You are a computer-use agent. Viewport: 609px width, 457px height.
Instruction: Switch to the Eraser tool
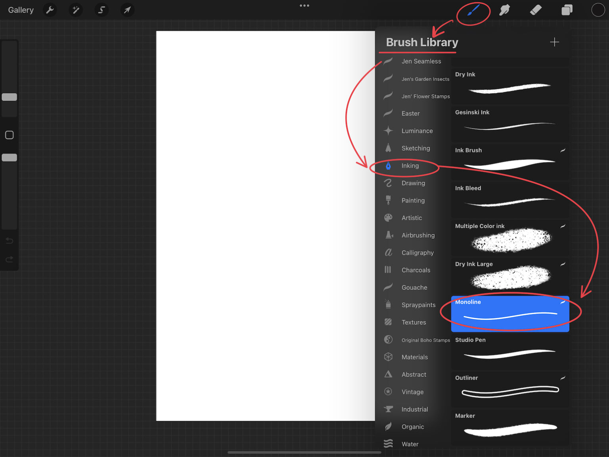[x=536, y=10]
